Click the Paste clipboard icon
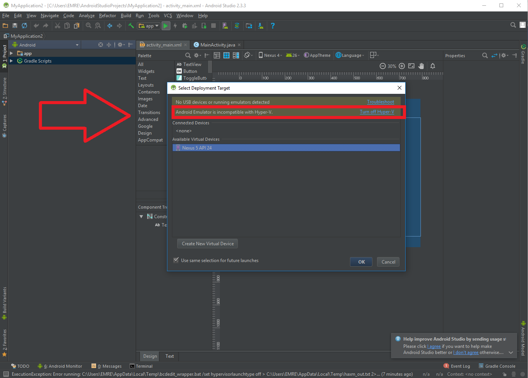The width and height of the screenshot is (528, 378). pyautogui.click(x=77, y=26)
